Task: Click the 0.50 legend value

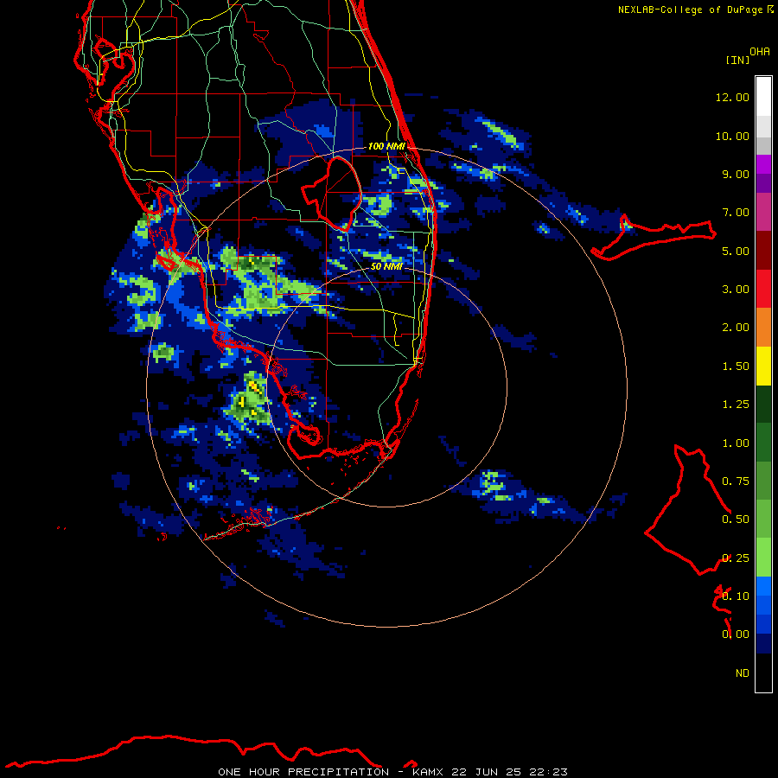Action: click(736, 520)
